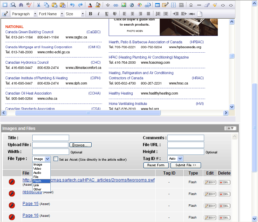
Task: Open the font color tool
Action: 90,5
